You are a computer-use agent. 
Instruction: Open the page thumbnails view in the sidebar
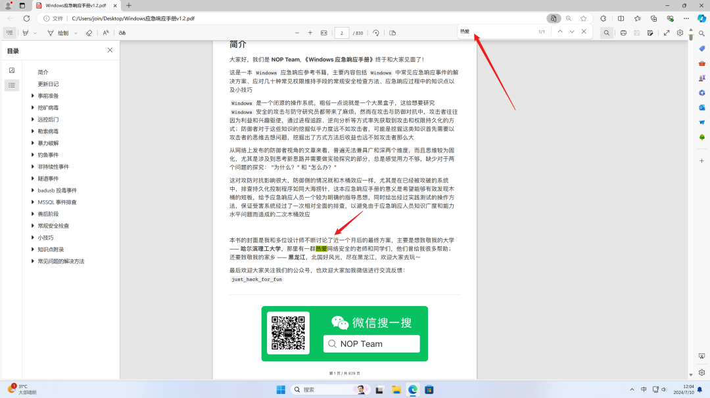[11, 70]
